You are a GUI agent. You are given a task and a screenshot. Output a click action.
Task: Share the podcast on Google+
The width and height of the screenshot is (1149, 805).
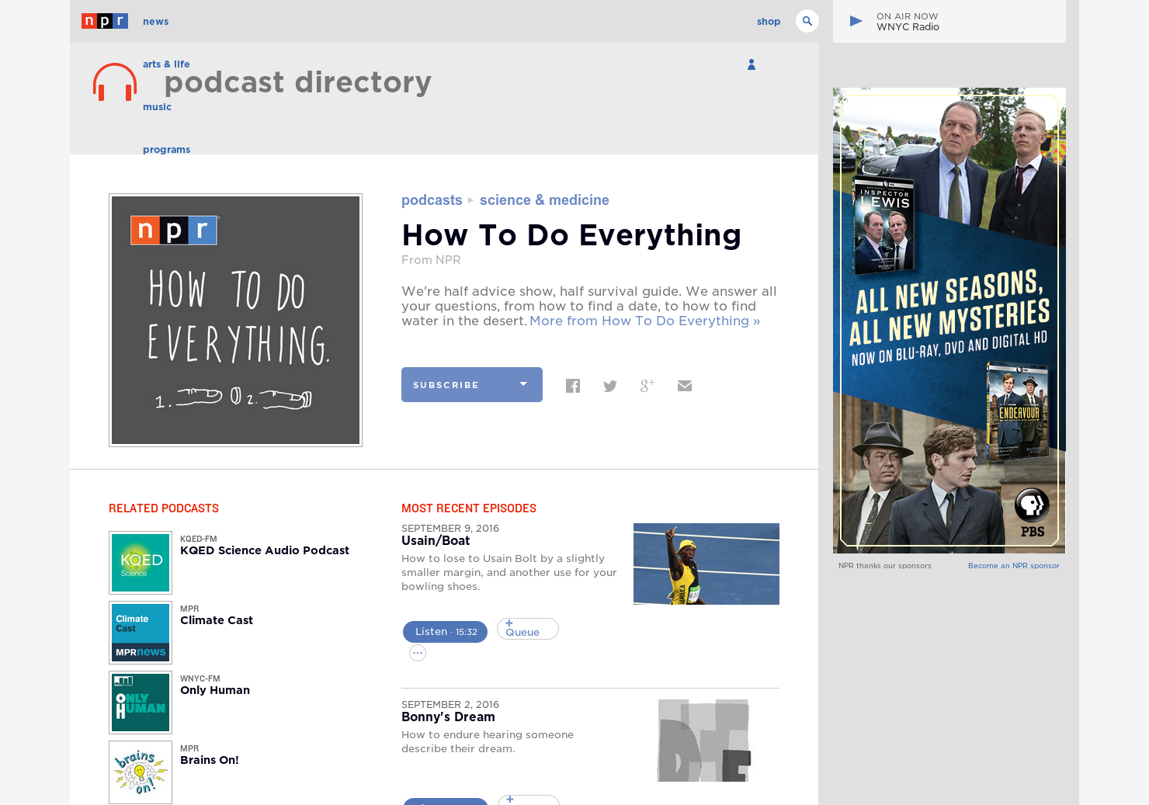647,385
